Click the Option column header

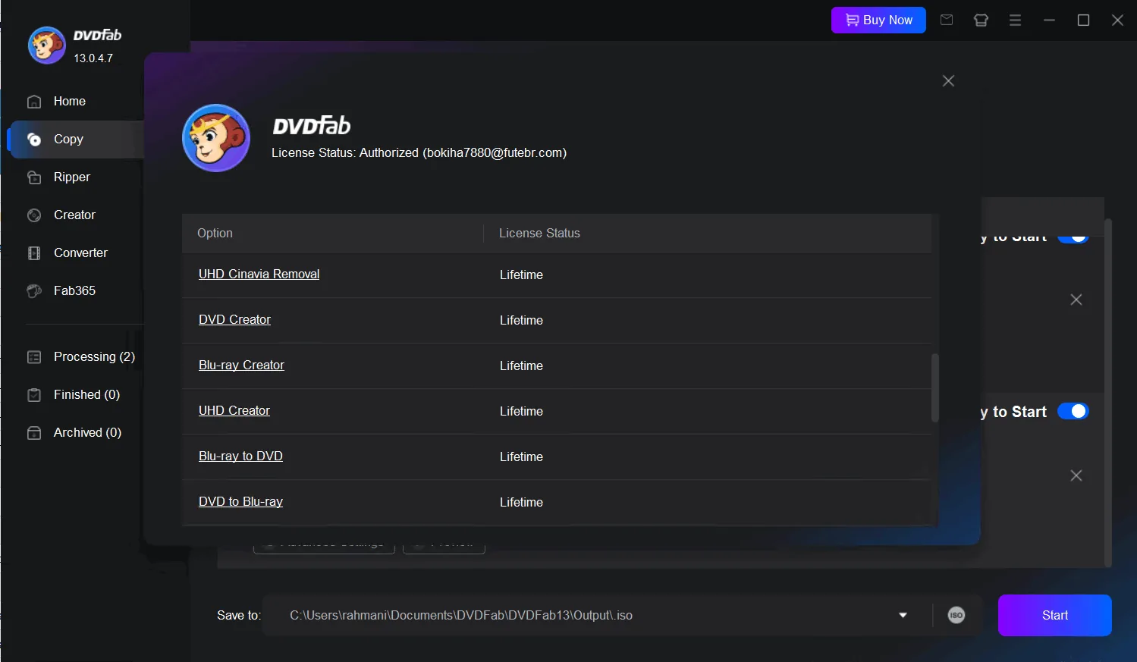click(215, 234)
